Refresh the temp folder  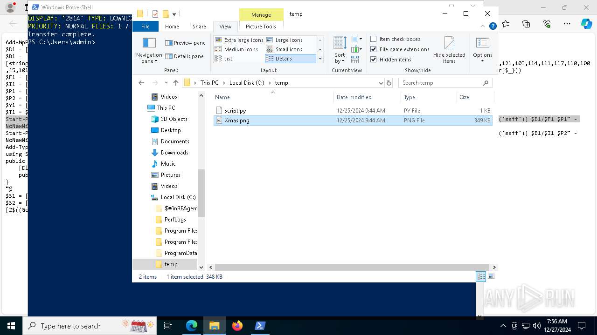point(389,83)
